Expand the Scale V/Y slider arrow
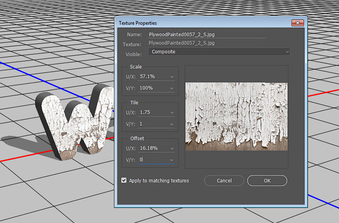The image size is (339, 223). [x=172, y=88]
